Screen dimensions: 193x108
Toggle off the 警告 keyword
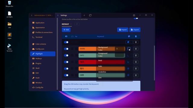pyautogui.click(x=66, y=69)
